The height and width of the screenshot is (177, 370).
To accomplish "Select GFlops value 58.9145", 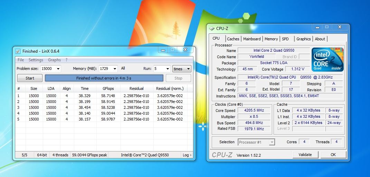I will (108, 102).
